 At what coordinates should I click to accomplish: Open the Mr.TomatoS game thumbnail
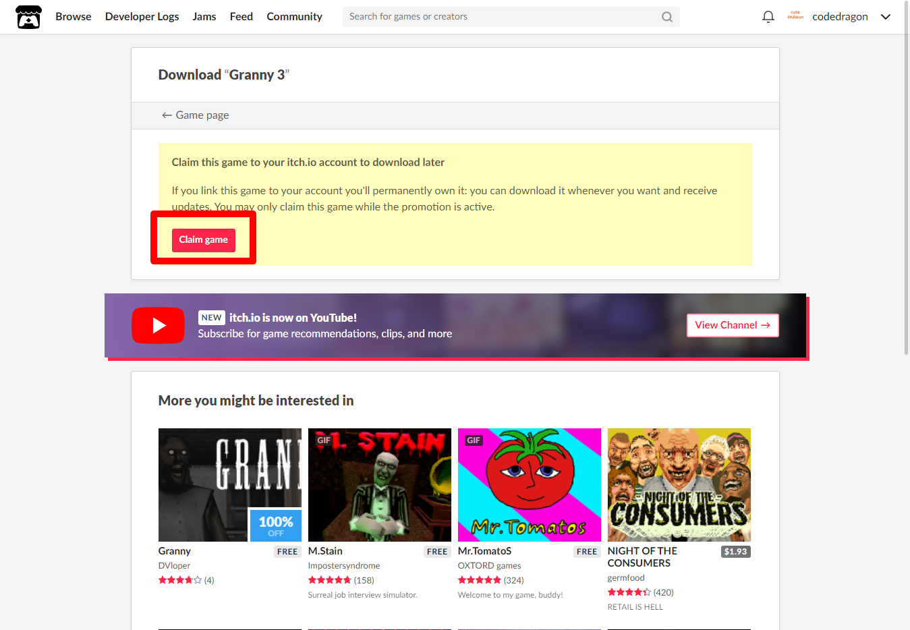point(530,485)
